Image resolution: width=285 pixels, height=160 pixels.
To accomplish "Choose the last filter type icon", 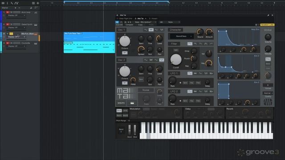I will click(x=211, y=44).
